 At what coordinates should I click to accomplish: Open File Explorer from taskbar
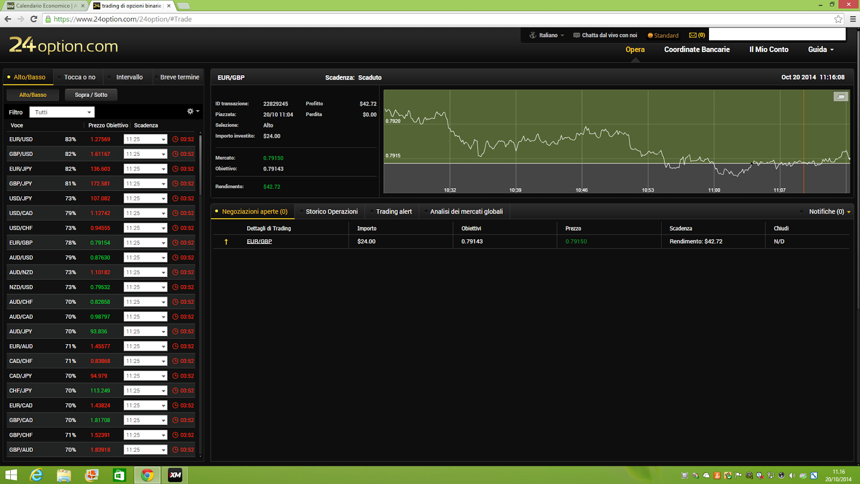(x=64, y=475)
